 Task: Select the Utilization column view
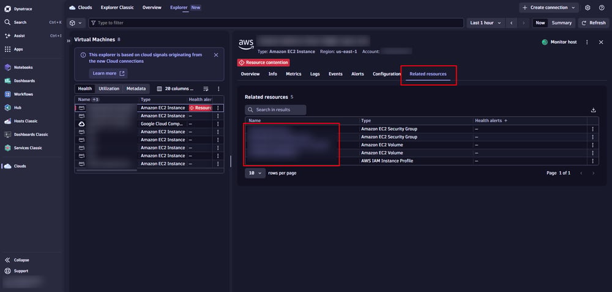click(x=109, y=89)
